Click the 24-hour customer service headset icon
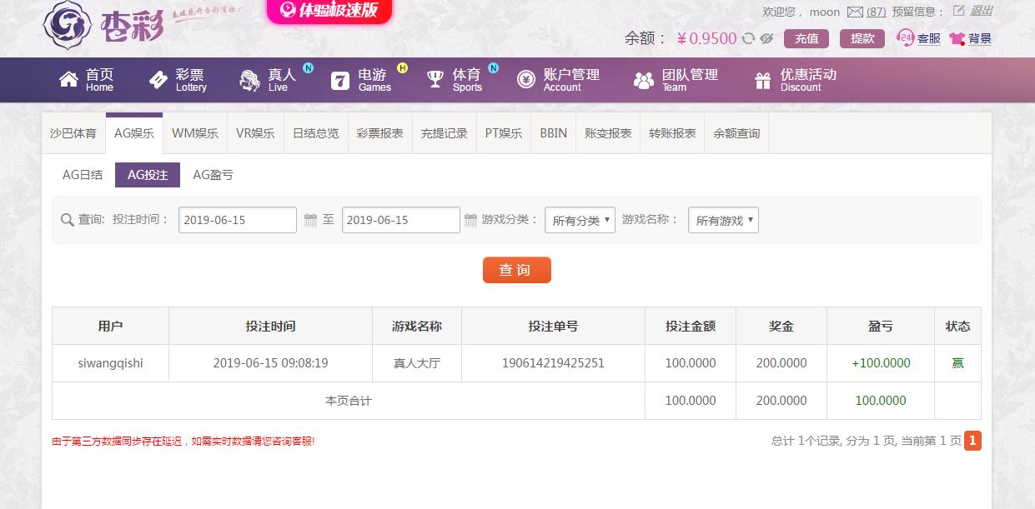The height and width of the screenshot is (509, 1035). (x=905, y=37)
